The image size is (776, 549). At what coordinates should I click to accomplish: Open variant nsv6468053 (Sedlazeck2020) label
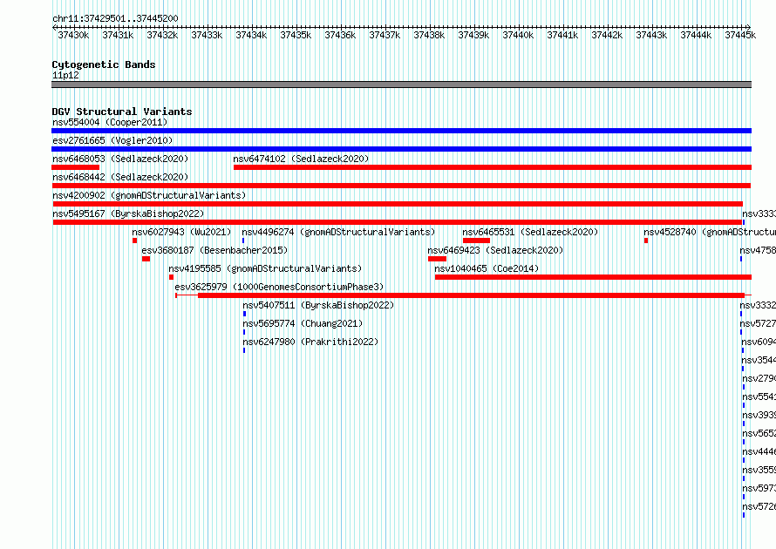pyautogui.click(x=120, y=159)
